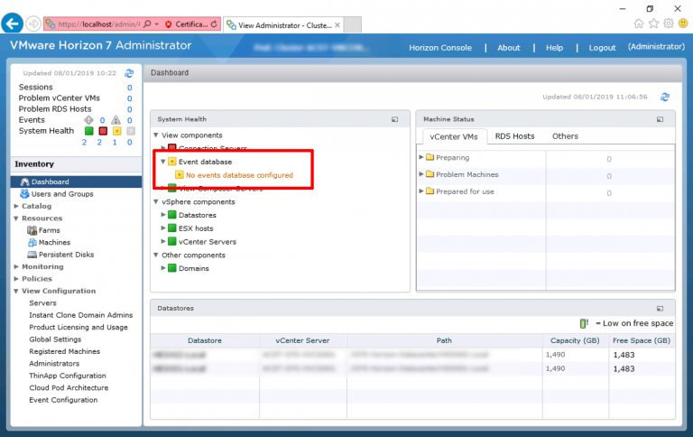Open Global Settings
The width and height of the screenshot is (693, 437).
55,339
